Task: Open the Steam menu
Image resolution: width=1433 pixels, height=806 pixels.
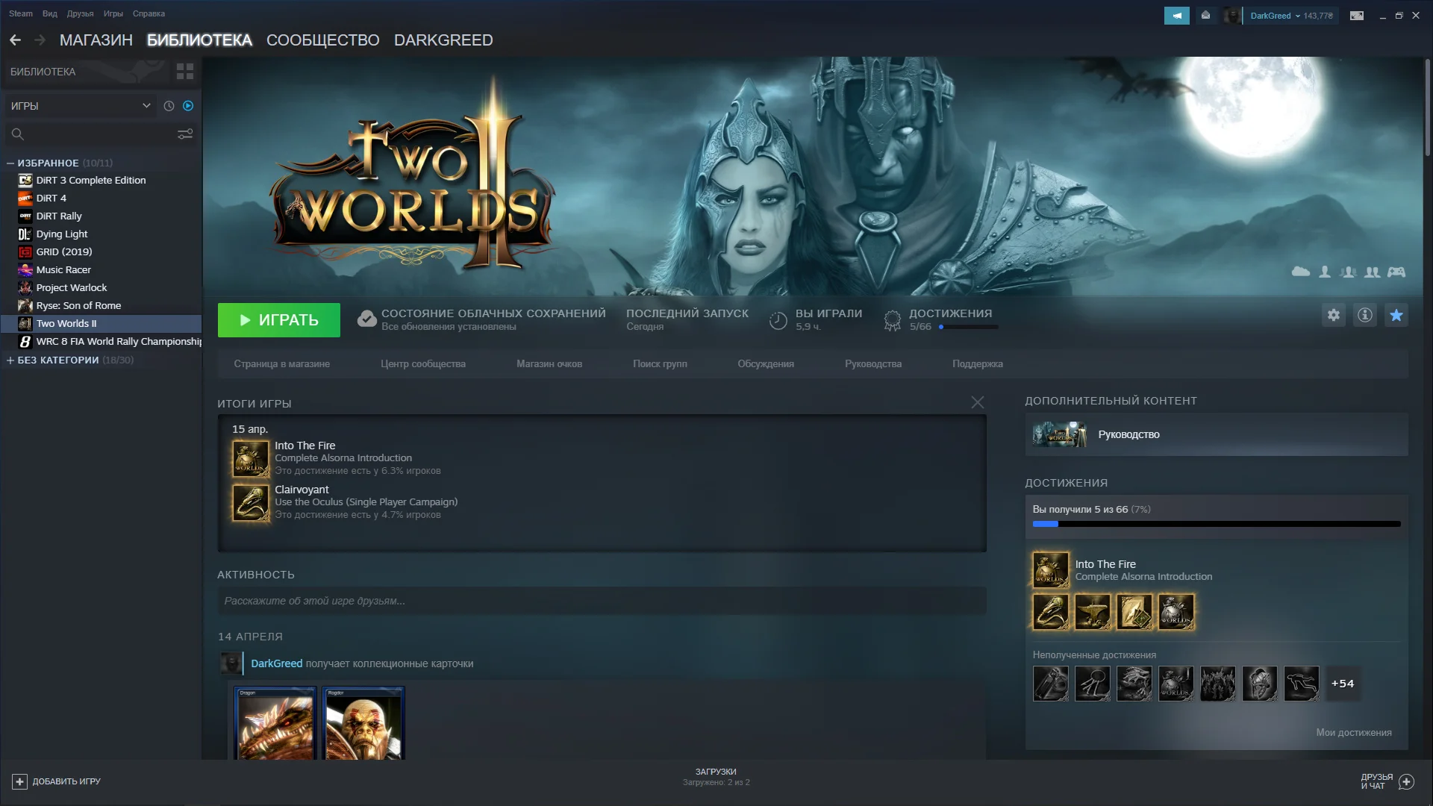Action: [21, 13]
